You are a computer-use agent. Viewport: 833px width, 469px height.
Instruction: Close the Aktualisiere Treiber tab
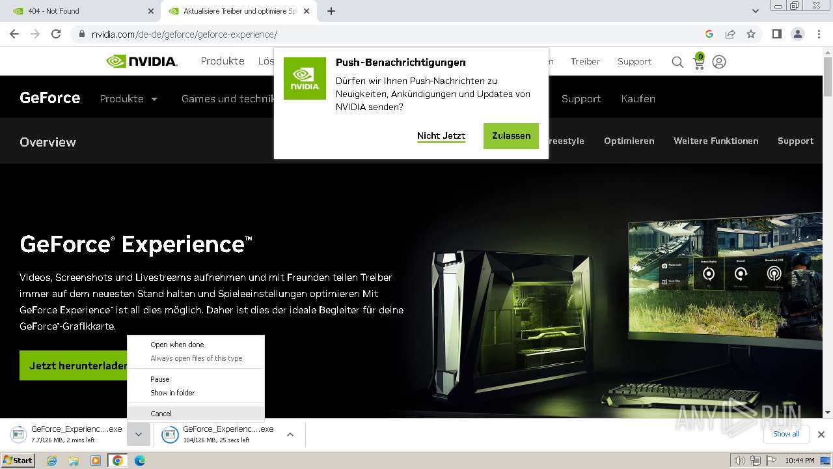pos(307,11)
